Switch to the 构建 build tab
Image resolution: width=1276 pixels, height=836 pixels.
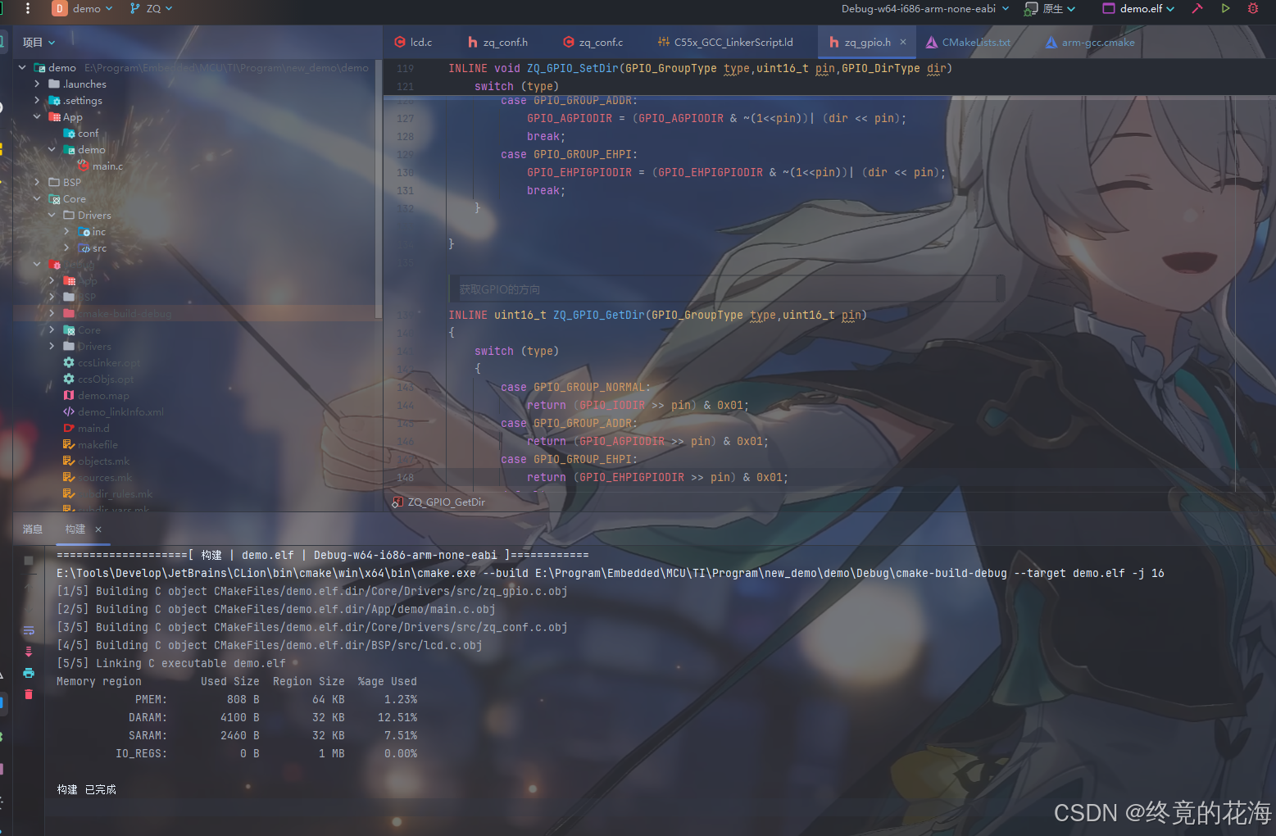75,529
